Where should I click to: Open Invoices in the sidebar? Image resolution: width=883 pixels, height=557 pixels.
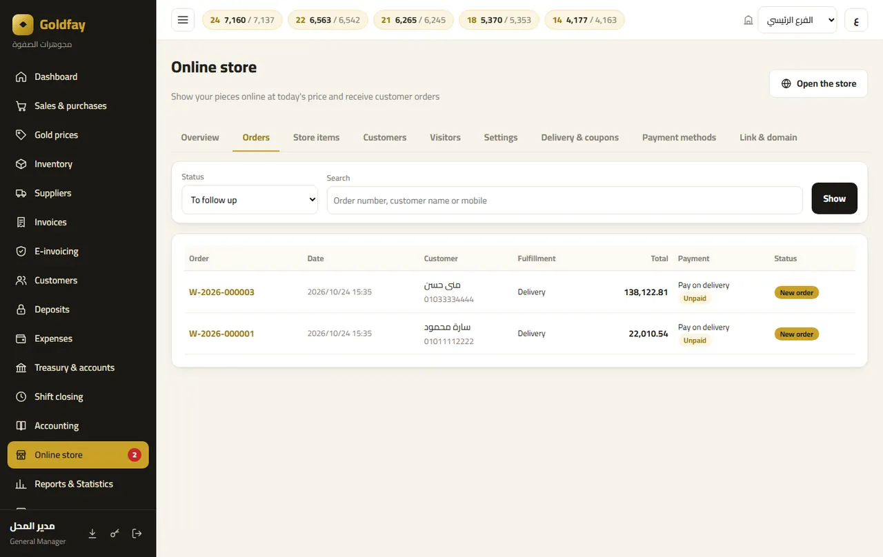point(78,222)
